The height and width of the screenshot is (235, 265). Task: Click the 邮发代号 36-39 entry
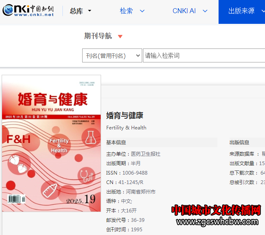point(125,220)
